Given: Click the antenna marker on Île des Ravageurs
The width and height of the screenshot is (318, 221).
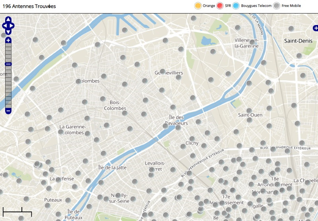Looking at the screenshot, I should (165, 126).
